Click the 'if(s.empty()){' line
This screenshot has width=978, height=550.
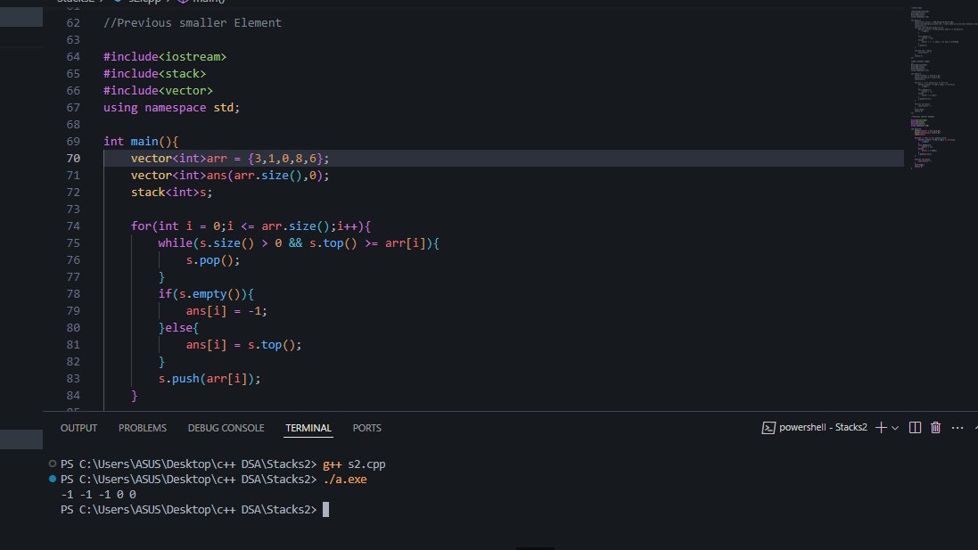[206, 293]
